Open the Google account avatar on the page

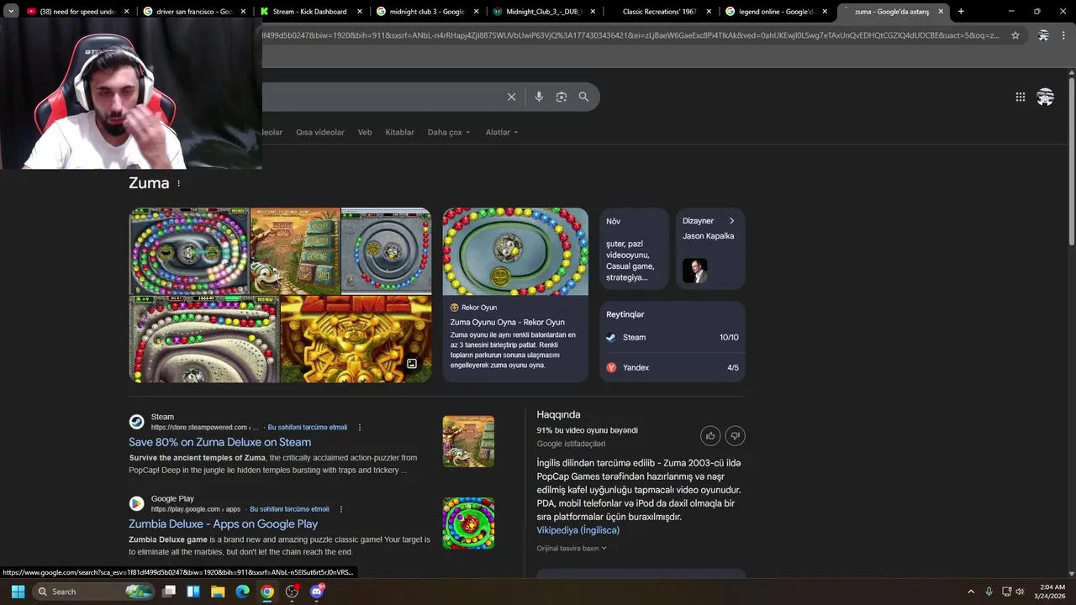click(1045, 97)
